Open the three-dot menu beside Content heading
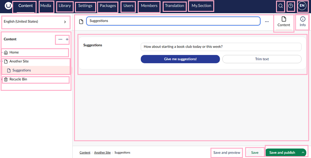The image size is (311, 158). [60, 39]
